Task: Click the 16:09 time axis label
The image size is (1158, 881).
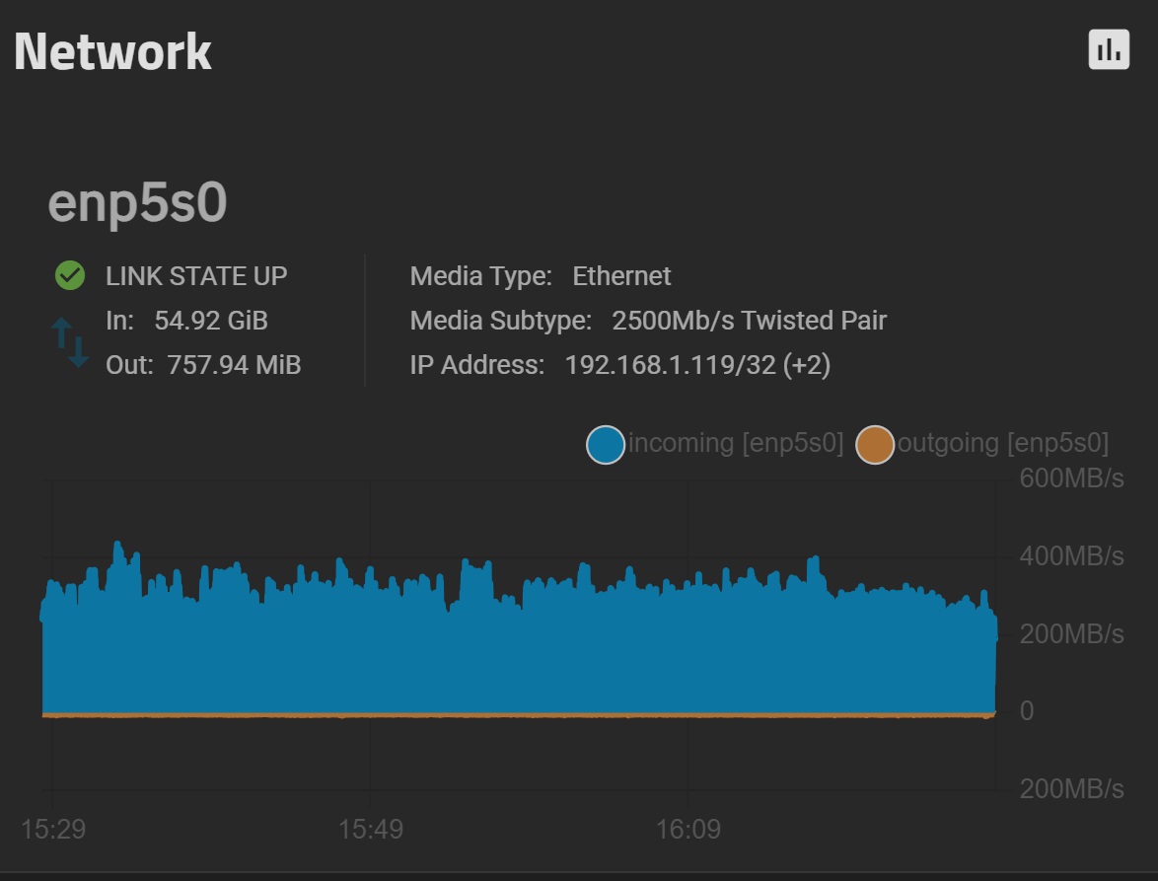Action: (x=688, y=830)
